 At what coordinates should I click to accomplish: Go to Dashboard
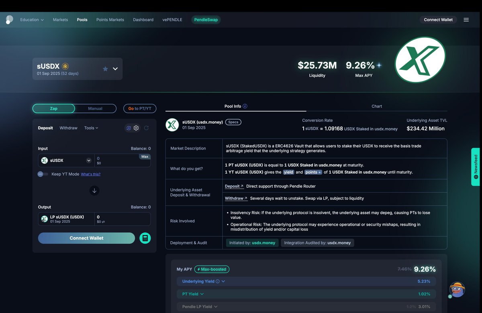pyautogui.click(x=143, y=20)
